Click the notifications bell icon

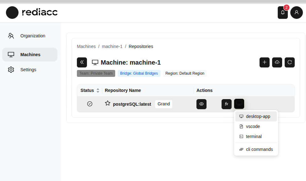pos(282,13)
